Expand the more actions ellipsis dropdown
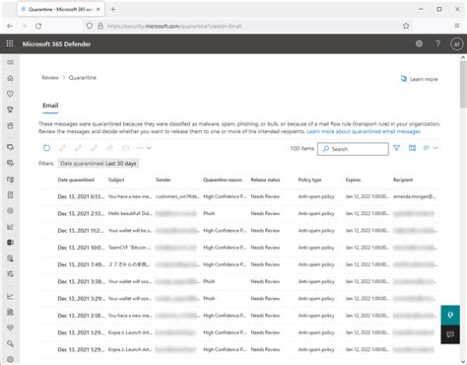The image size is (467, 365). (x=144, y=148)
